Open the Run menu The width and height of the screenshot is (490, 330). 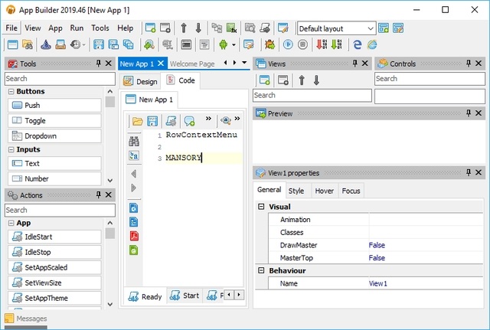(x=77, y=28)
